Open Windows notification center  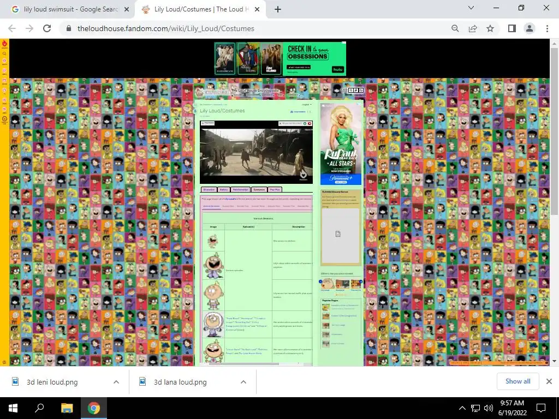(x=541, y=408)
